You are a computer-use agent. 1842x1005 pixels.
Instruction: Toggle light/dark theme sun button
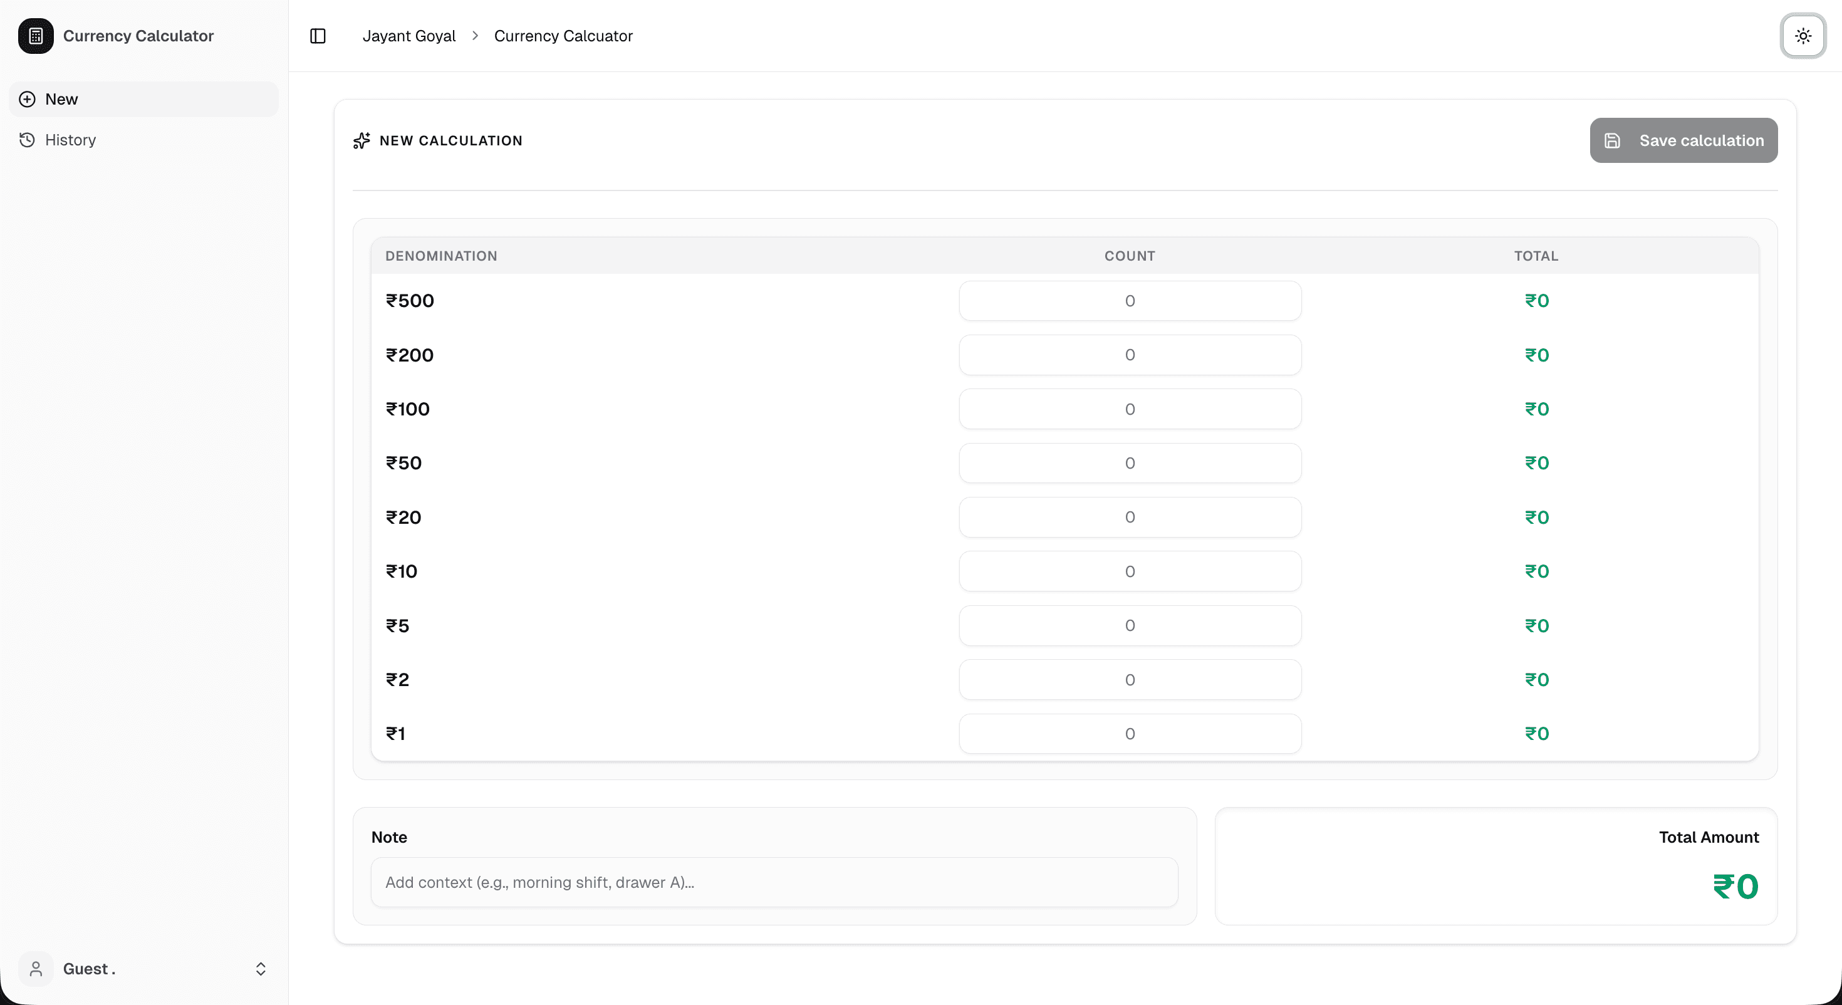pos(1803,36)
